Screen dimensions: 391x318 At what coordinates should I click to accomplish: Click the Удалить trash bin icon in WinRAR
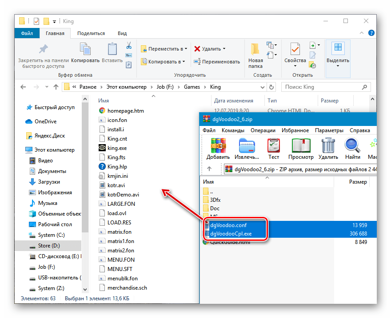click(328, 145)
